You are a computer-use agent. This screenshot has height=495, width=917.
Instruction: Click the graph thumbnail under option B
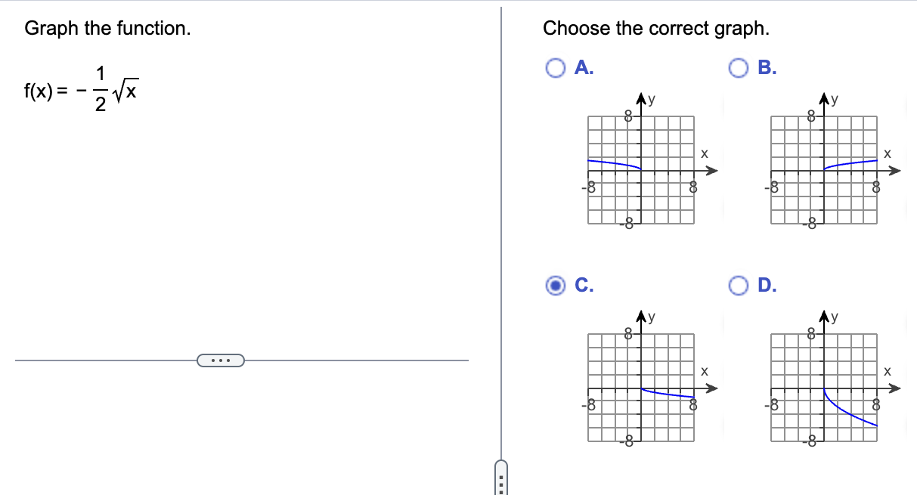click(x=823, y=169)
